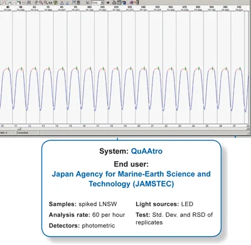Click the time axis label 20
This screenshot has height=245, width=251.
coord(139,126)
